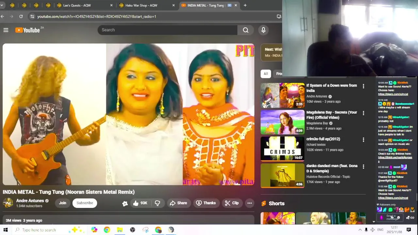
Task: Open options for Magdalena Bay Secrets video
Action: click(x=363, y=113)
